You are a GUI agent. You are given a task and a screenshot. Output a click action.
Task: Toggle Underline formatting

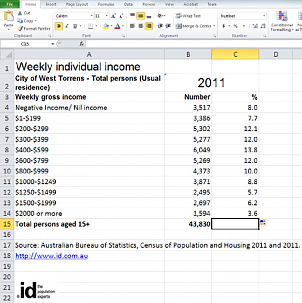75,26
